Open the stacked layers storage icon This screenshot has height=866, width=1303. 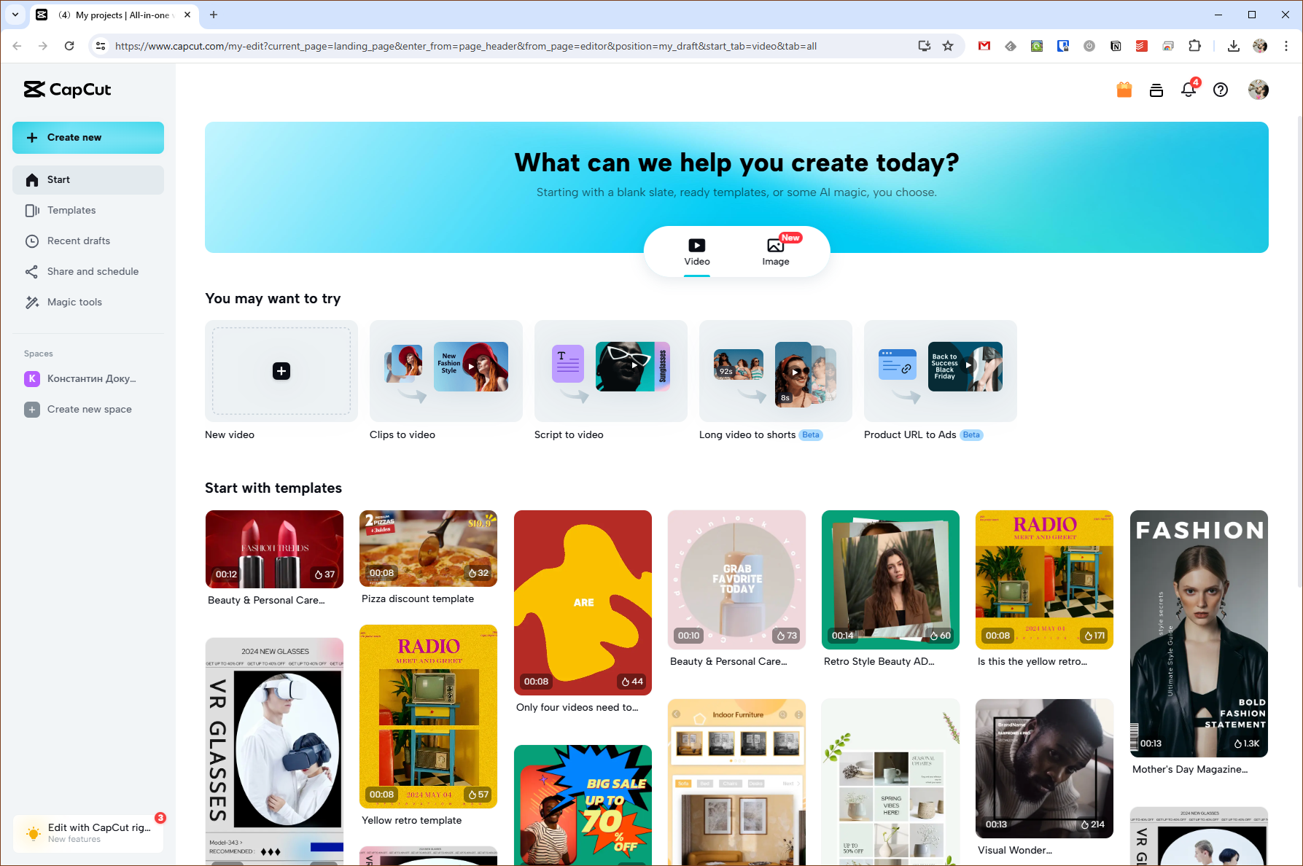tap(1156, 90)
